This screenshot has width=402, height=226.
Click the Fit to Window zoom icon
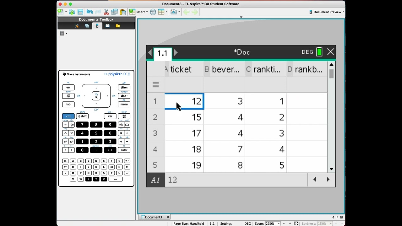(296, 223)
